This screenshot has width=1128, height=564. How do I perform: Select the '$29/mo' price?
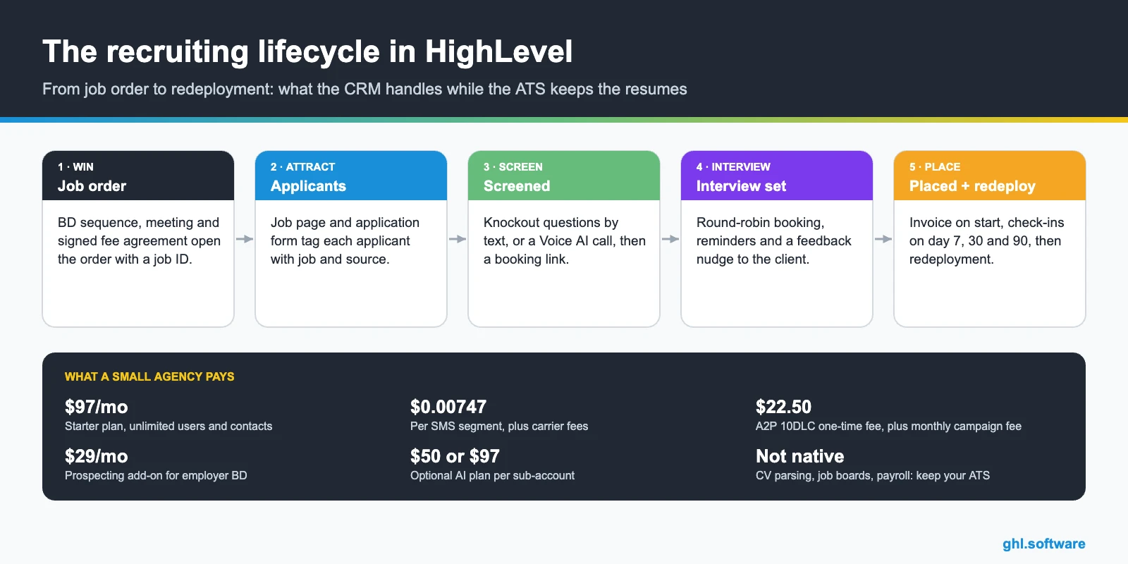pyautogui.click(x=97, y=456)
